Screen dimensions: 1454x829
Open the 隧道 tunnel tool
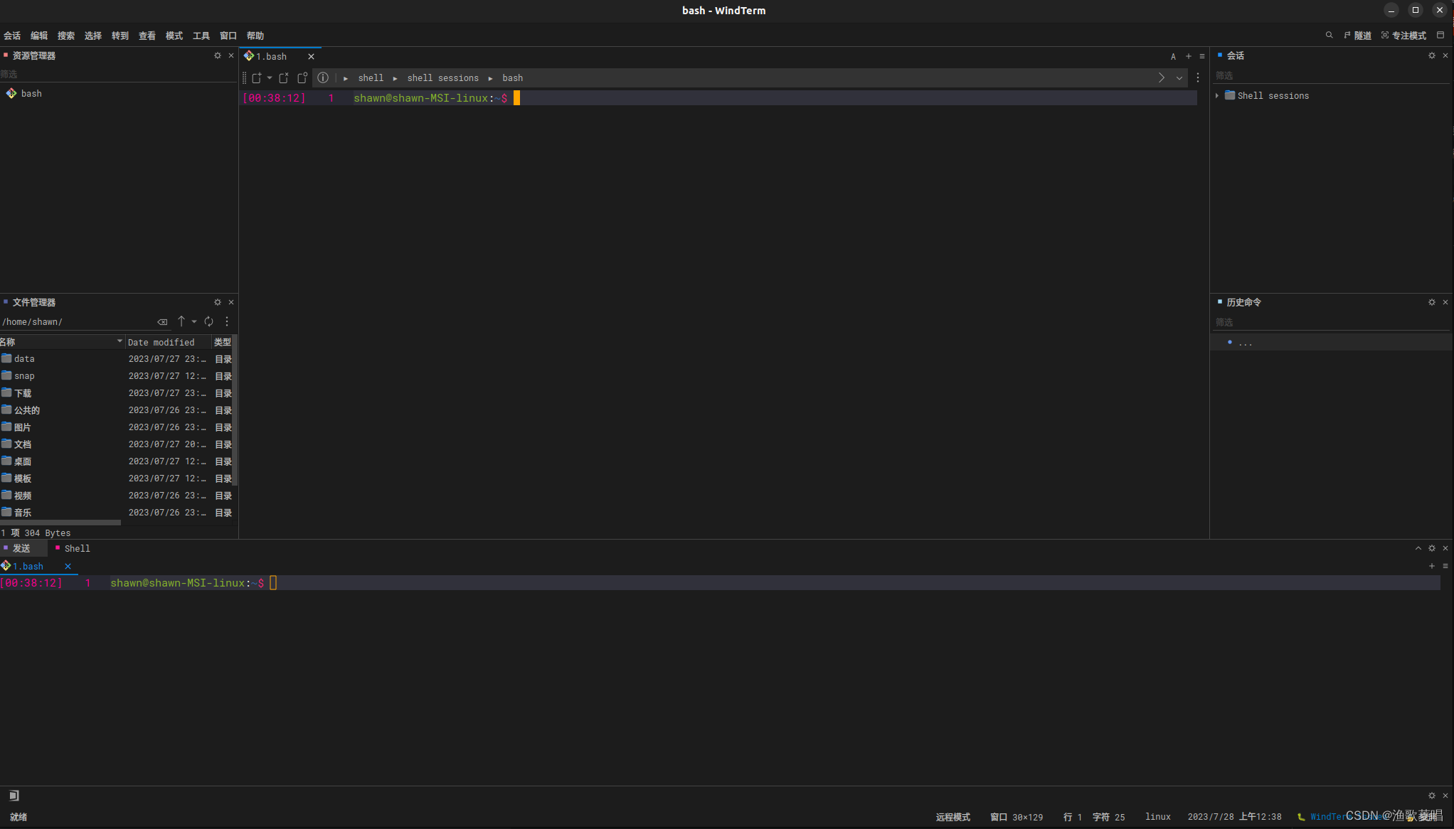1357,36
